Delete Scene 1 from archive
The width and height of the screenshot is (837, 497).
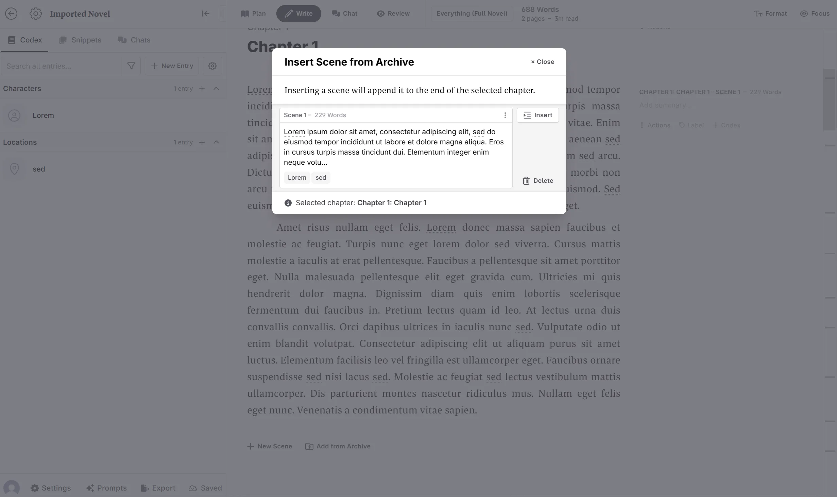tap(537, 180)
